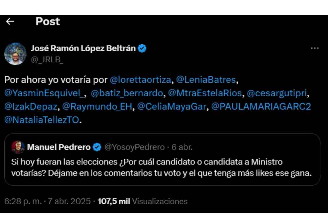The height and width of the screenshot is (219, 328).
Task: Click the @MtraEstelaRios mention
Action: (x=205, y=94)
